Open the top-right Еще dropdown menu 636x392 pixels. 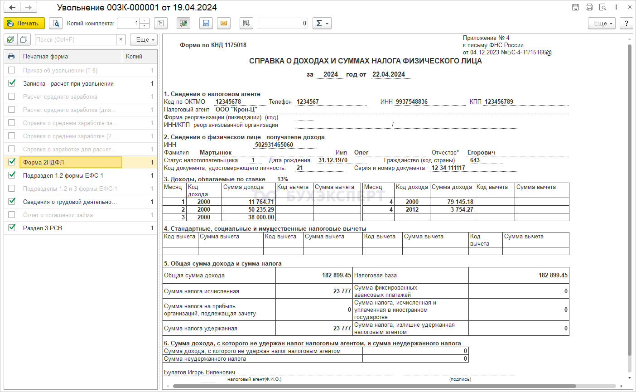click(602, 23)
